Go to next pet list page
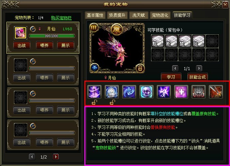 (x=56, y=157)
